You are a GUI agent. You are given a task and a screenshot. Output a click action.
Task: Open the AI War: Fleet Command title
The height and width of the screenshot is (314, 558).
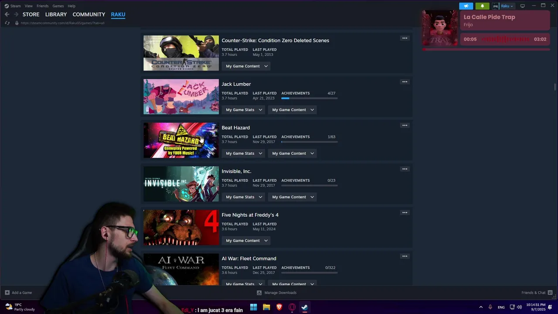(249, 259)
